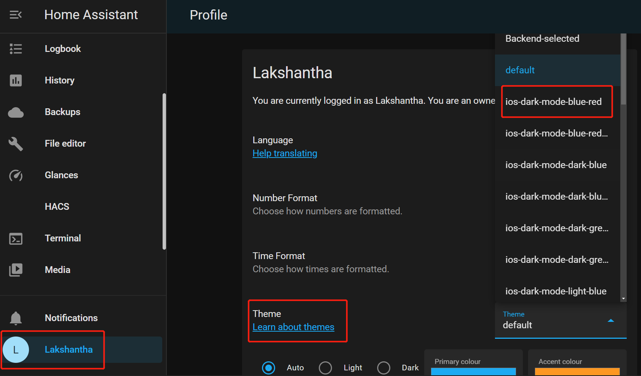Click the theme list scroll-down arrow
The height and width of the screenshot is (376, 641).
pyautogui.click(x=623, y=299)
